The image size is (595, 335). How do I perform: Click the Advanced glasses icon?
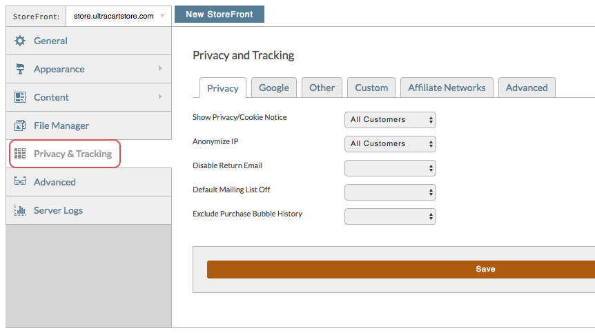(20, 181)
